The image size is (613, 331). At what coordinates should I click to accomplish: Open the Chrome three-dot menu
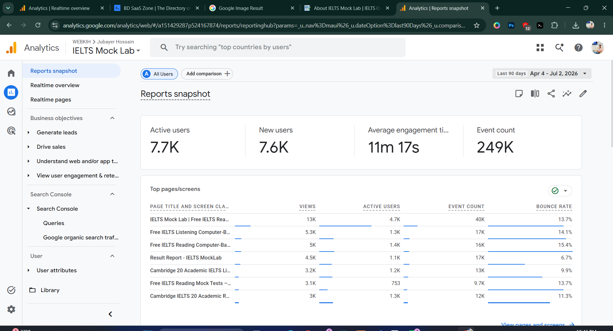click(x=604, y=25)
